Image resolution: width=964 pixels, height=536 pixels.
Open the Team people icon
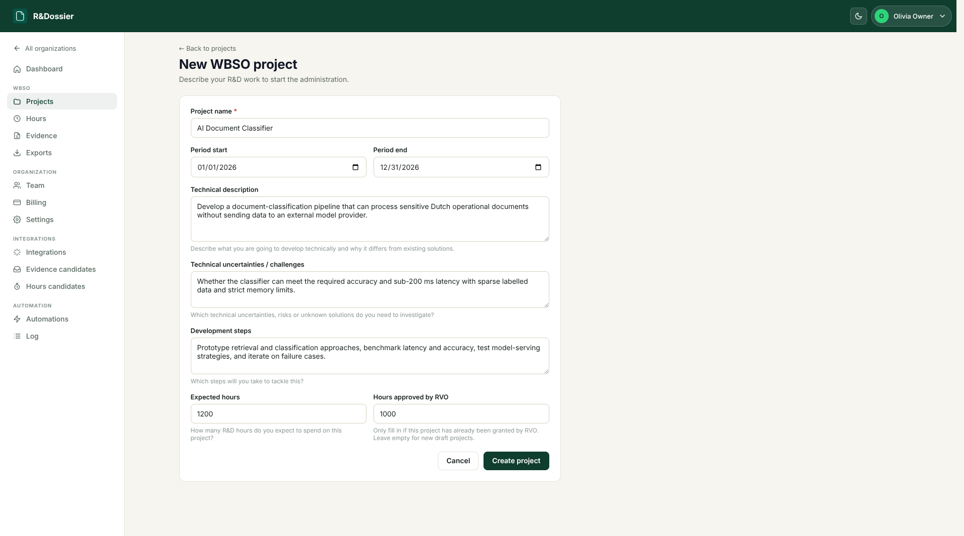click(x=17, y=185)
